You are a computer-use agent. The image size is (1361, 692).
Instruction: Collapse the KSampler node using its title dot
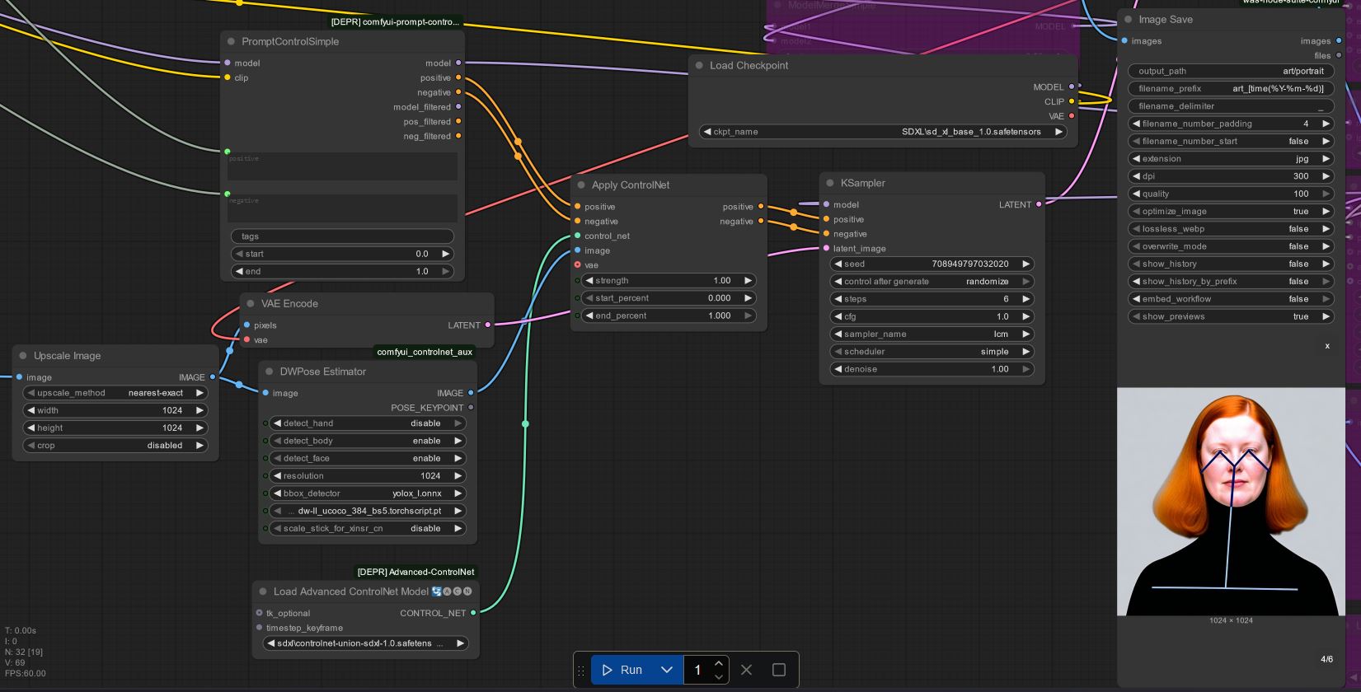830,184
